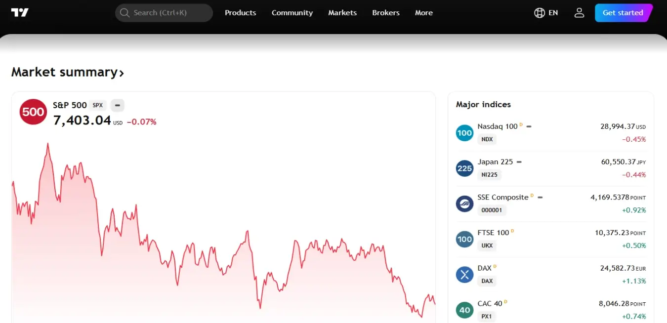Click the UKX ticker tag
Screen dimensions: 667x323
(x=487, y=246)
